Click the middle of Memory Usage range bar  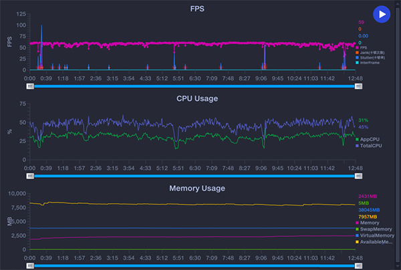pos(192,265)
